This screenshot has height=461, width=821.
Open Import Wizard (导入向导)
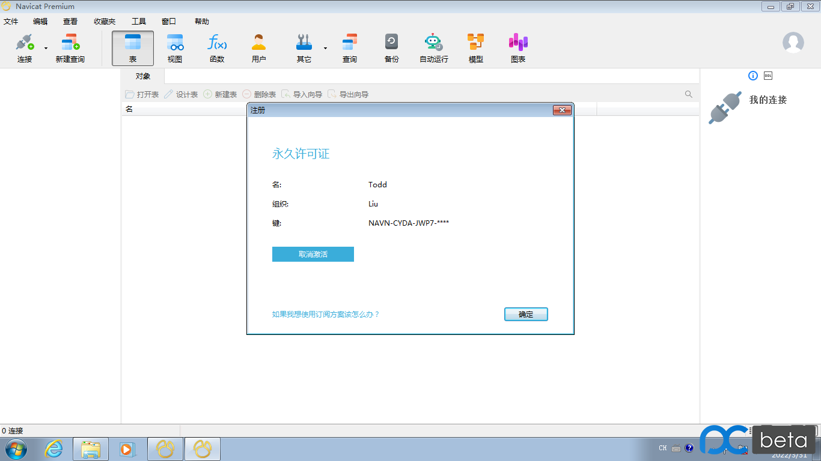pyautogui.click(x=302, y=94)
